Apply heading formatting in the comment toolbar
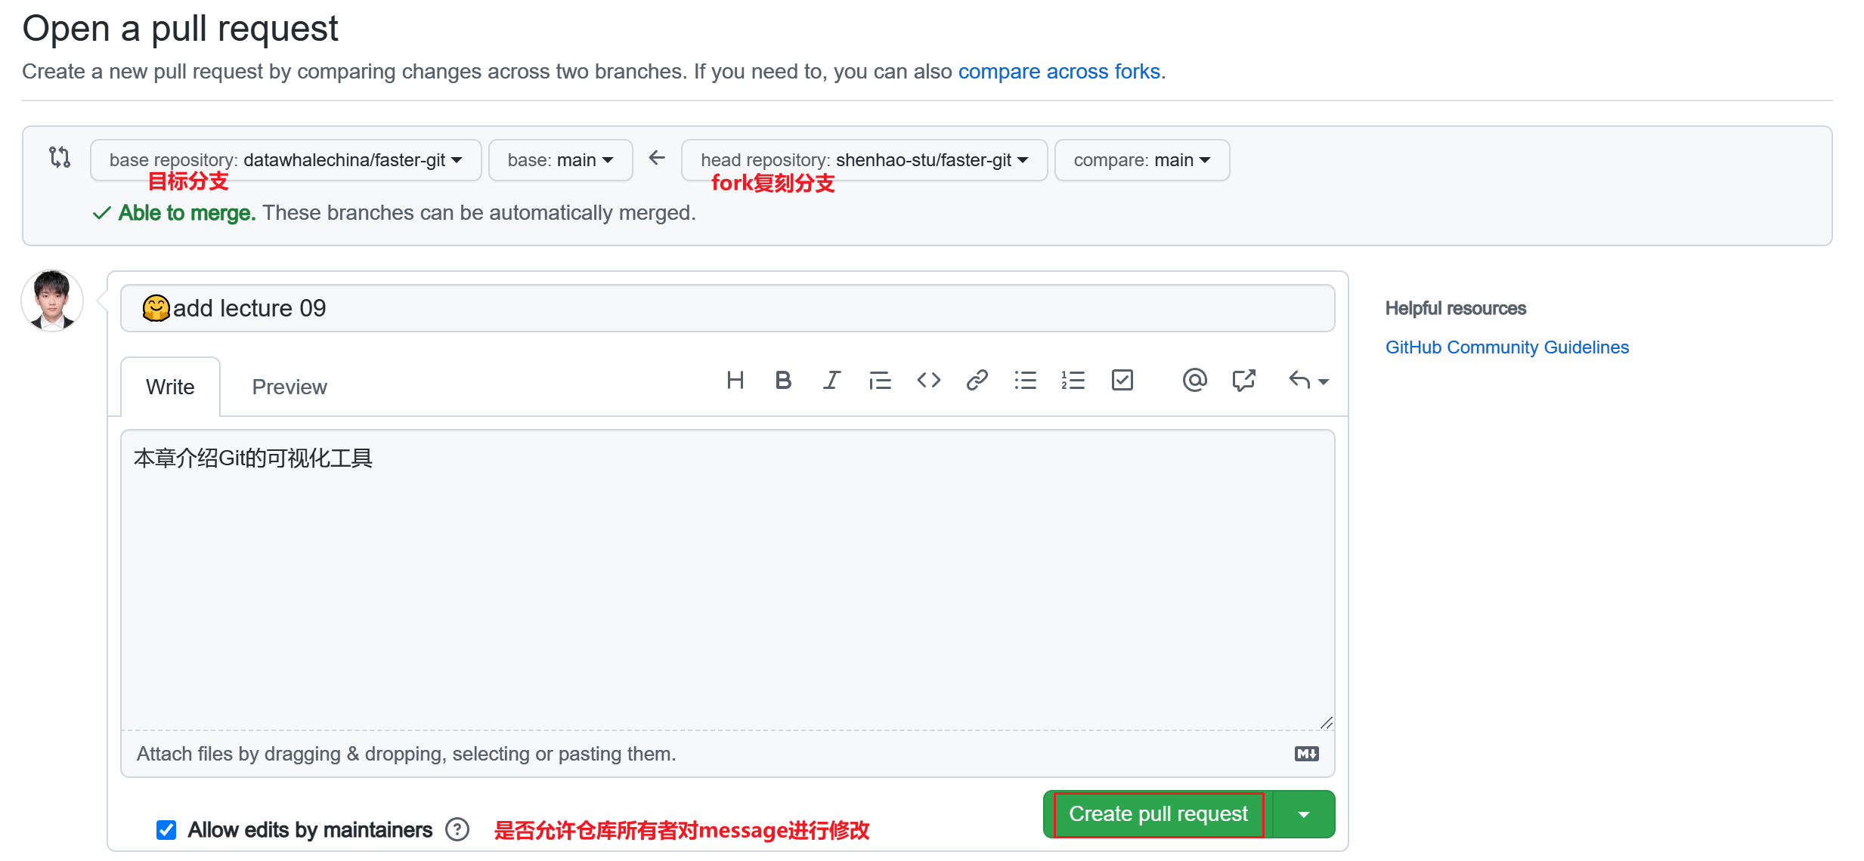The image size is (1864, 861). (735, 380)
